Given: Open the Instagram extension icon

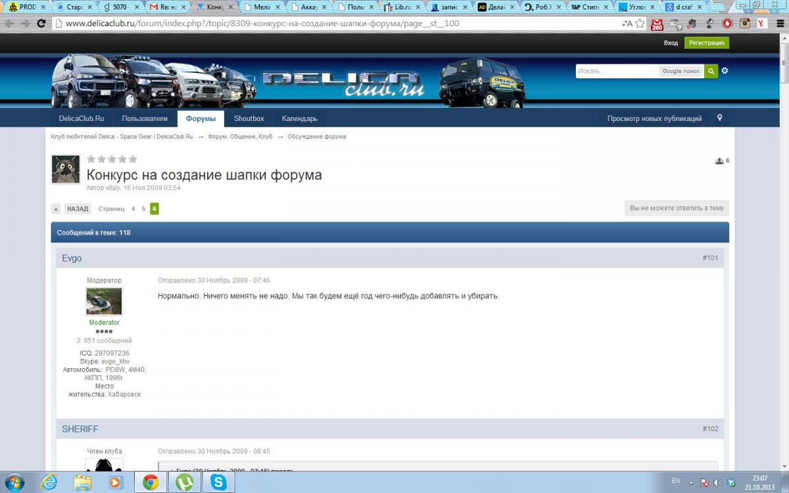Looking at the screenshot, I should 745,24.
